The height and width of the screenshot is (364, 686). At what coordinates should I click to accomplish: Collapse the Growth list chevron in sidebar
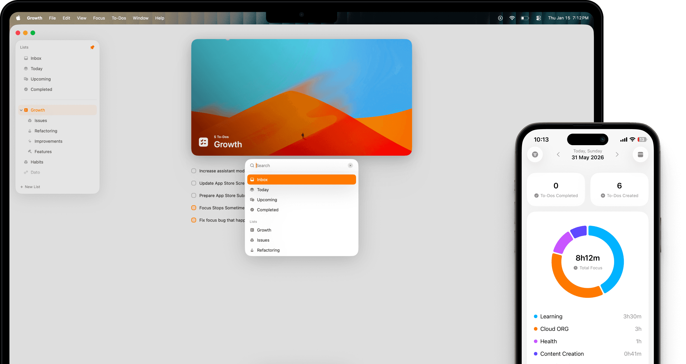click(21, 110)
